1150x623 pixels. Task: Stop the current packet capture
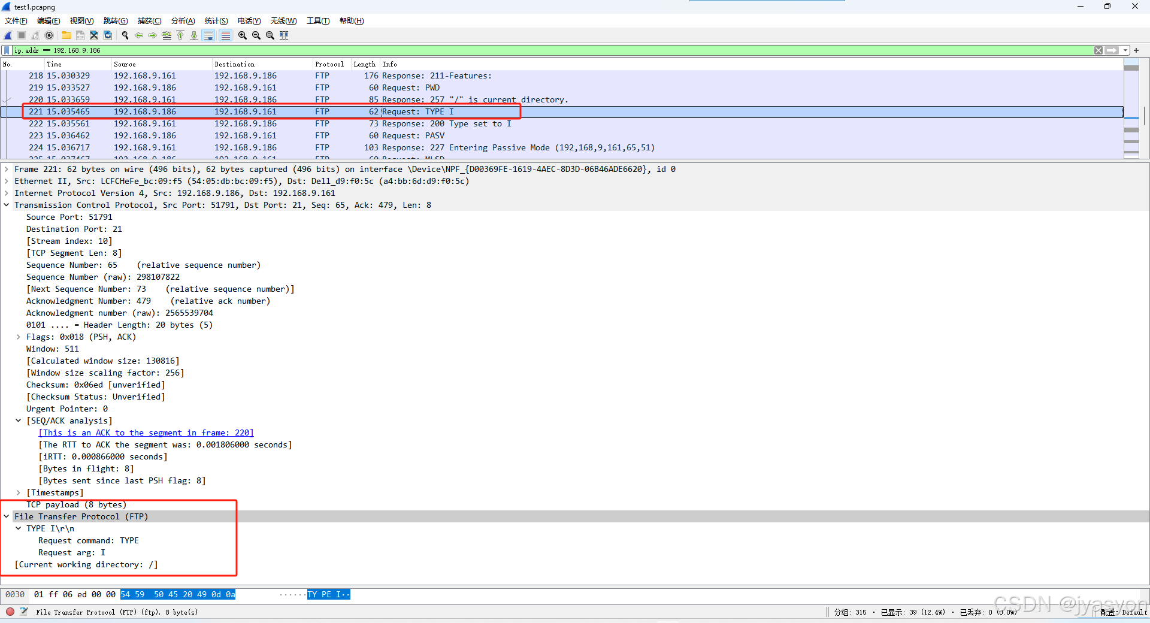[x=21, y=35]
